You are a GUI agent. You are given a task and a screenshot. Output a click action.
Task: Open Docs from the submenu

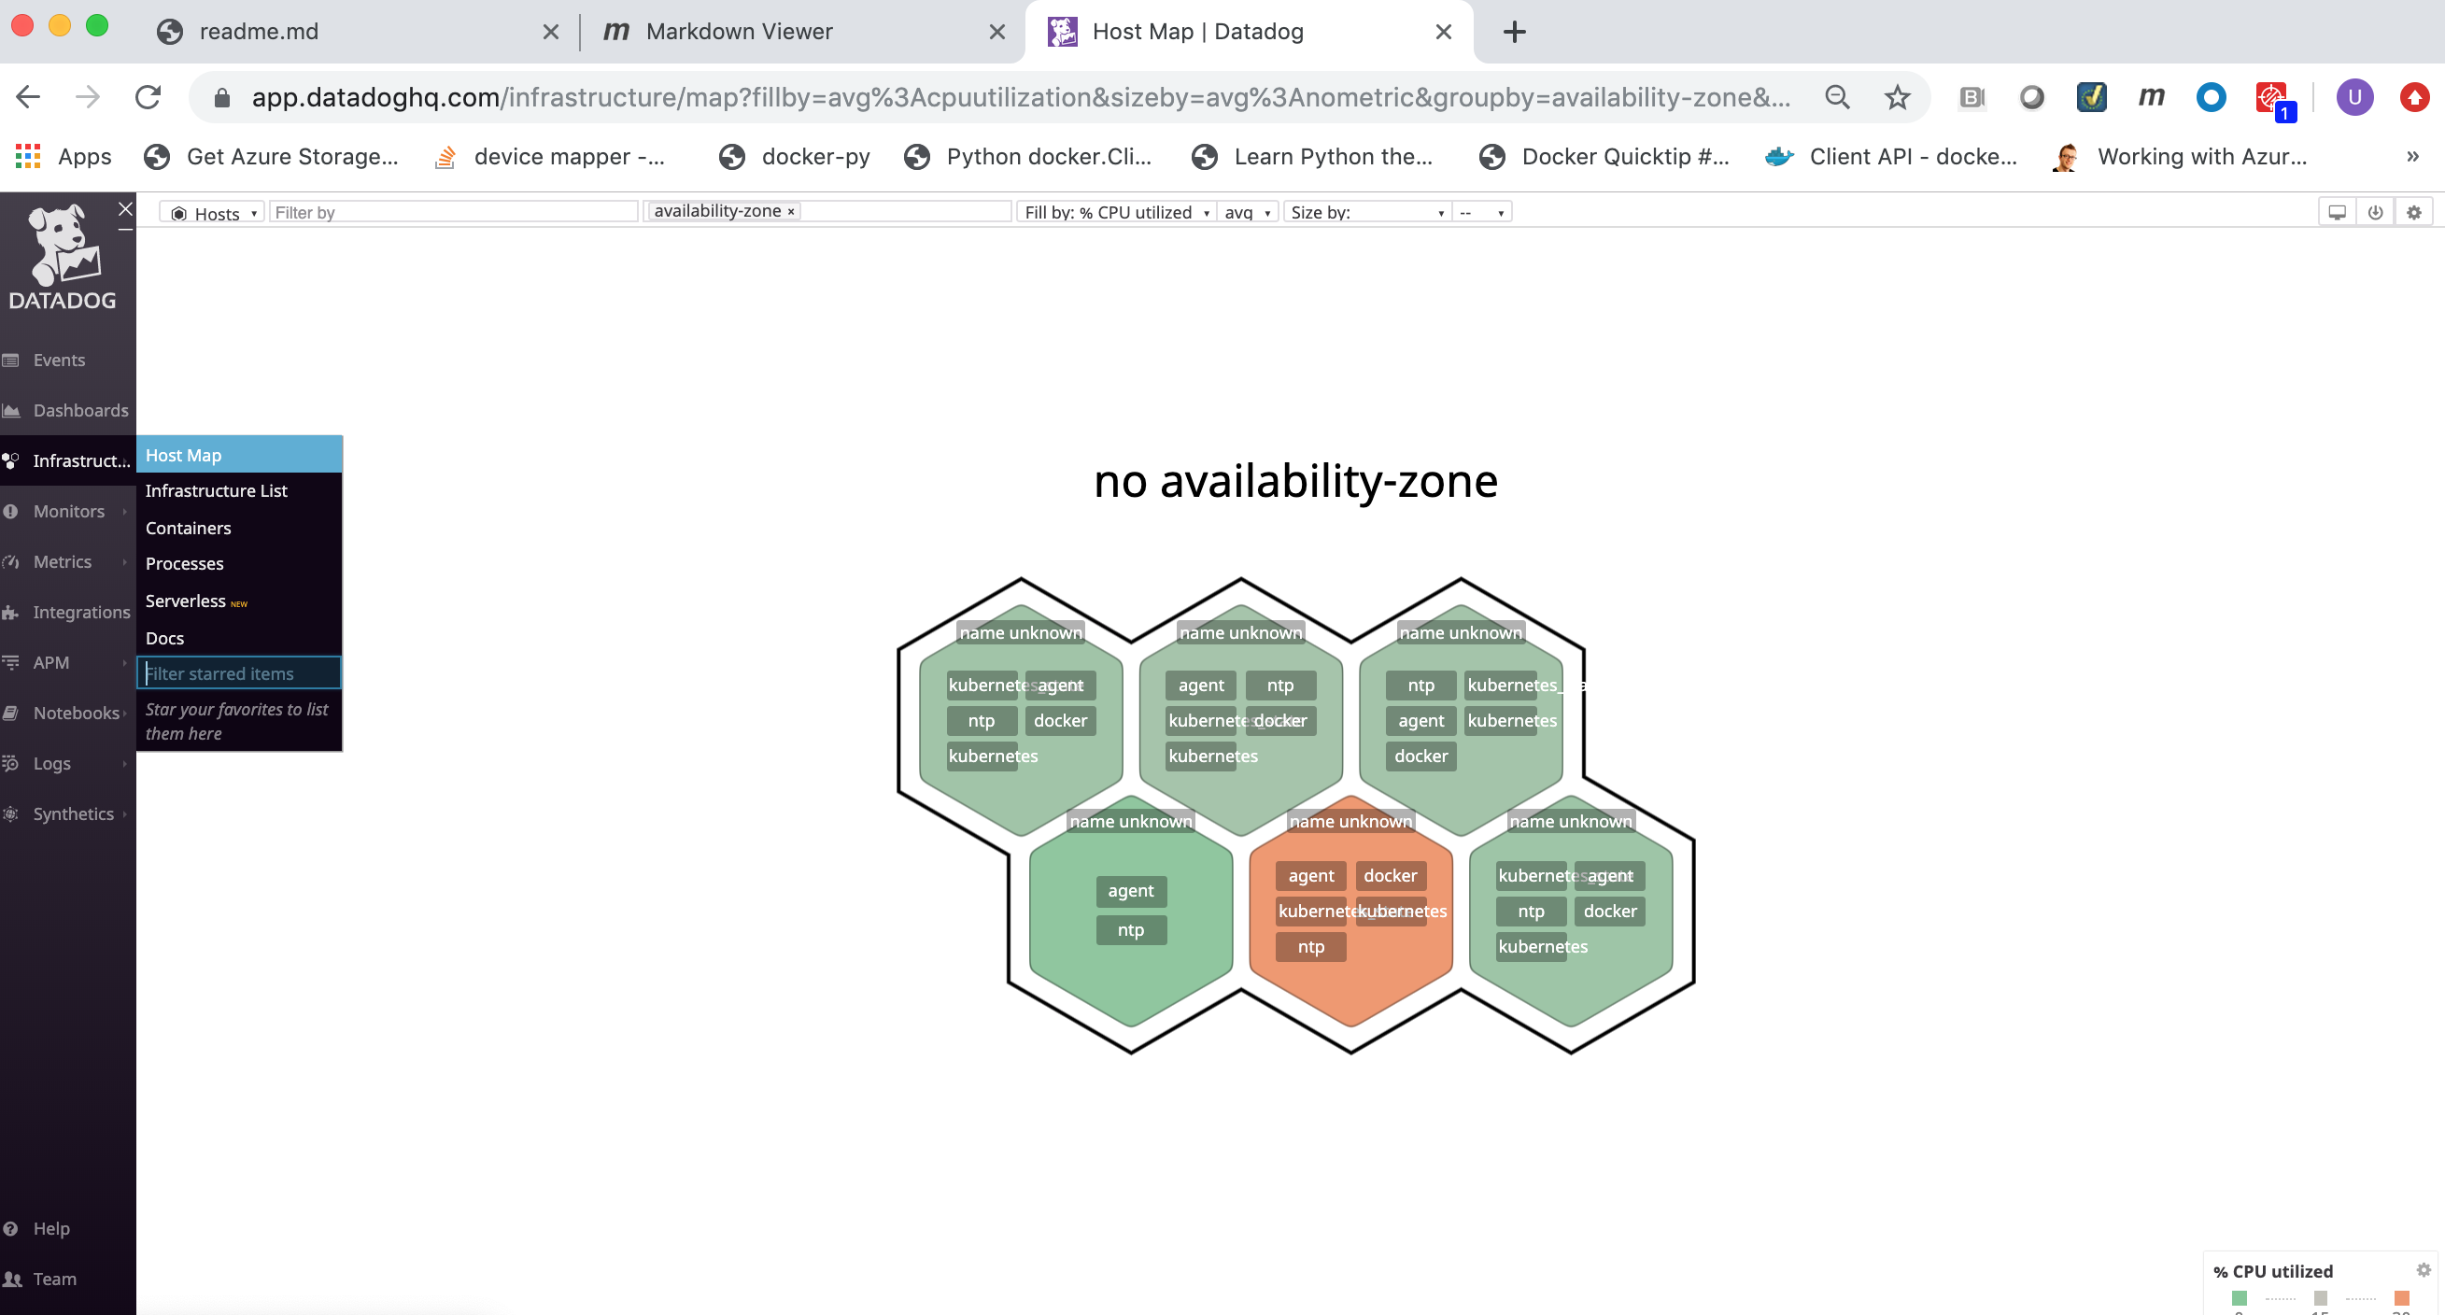(x=164, y=637)
